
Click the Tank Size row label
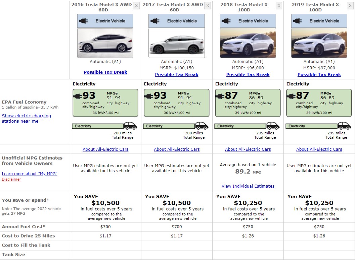(13, 255)
